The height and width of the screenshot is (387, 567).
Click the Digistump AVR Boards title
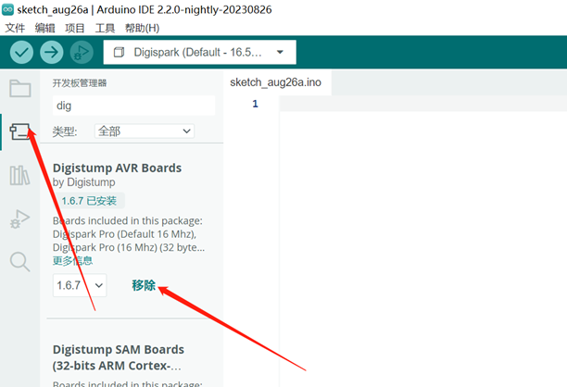pos(117,168)
